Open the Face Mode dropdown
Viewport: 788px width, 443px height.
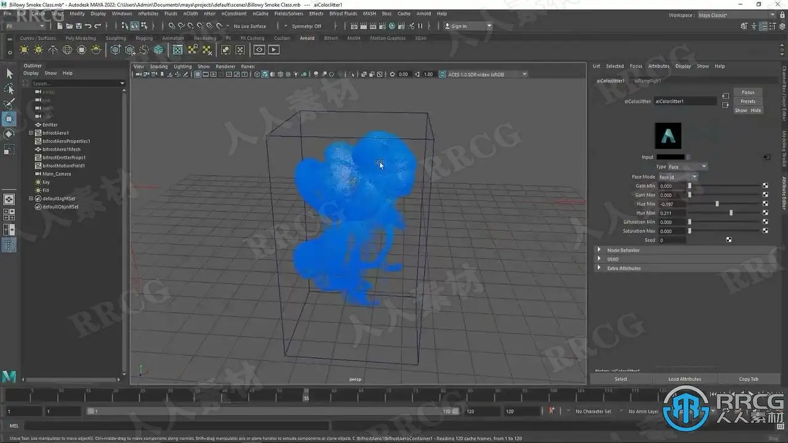point(678,177)
